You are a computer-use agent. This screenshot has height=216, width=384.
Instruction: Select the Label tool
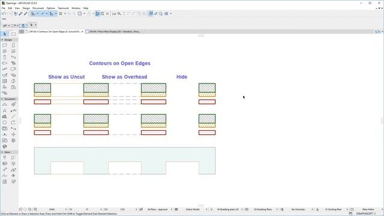[13, 110]
